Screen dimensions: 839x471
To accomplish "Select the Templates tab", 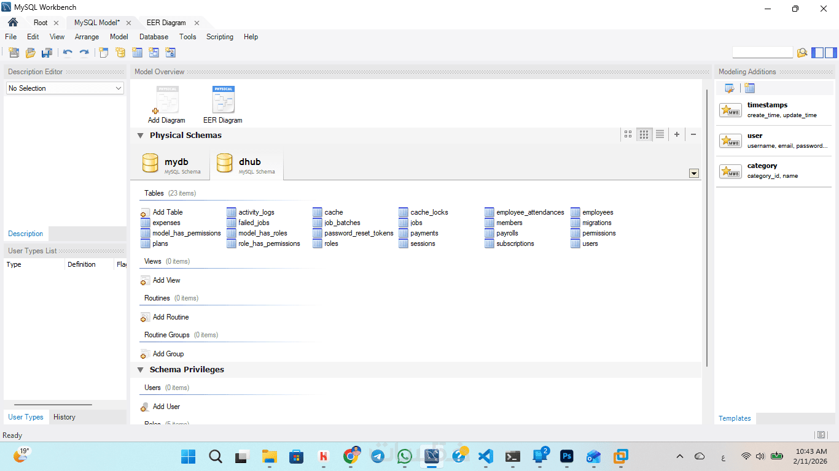I will [x=735, y=418].
